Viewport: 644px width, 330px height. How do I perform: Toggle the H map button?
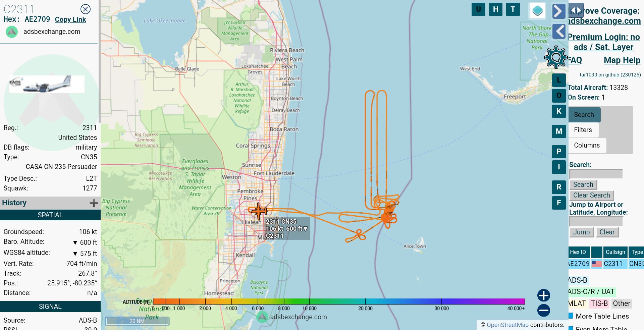coord(496,9)
